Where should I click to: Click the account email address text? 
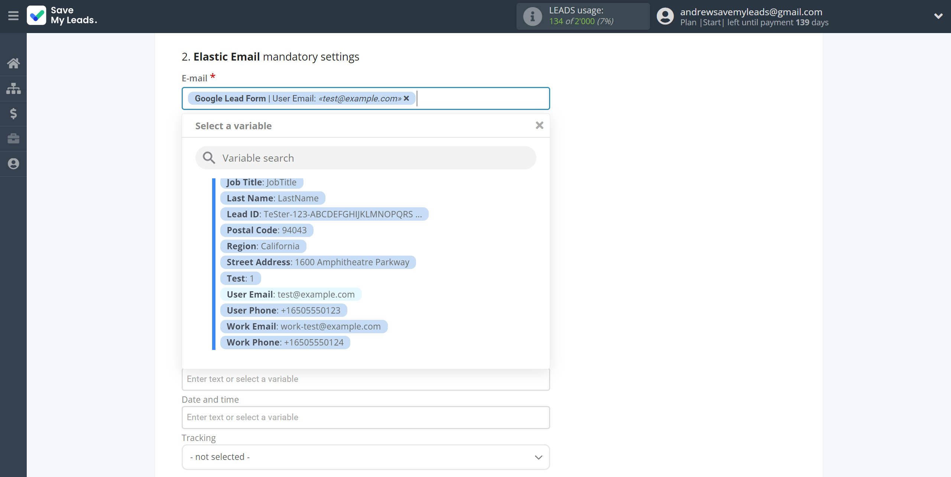(751, 12)
